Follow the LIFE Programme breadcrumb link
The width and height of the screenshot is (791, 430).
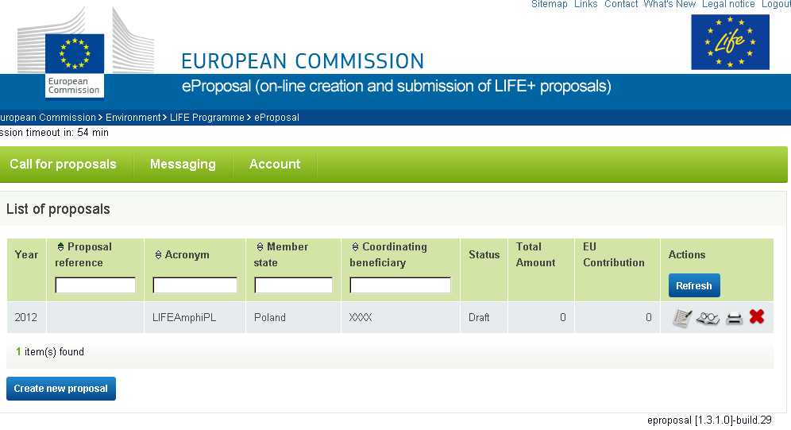(x=206, y=118)
